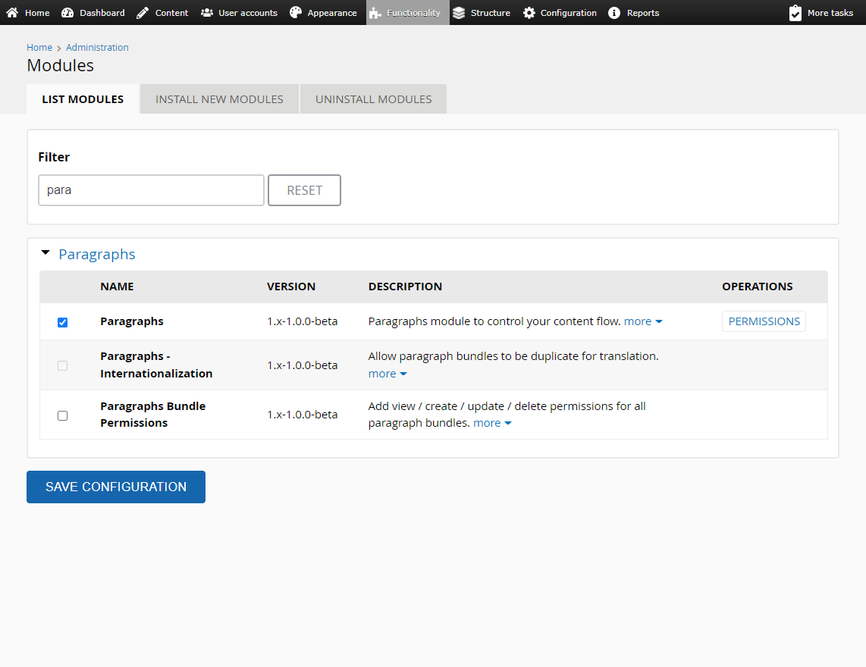Click the Save Configuration button
Screen dimensions: 866x667
pos(115,487)
